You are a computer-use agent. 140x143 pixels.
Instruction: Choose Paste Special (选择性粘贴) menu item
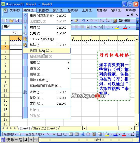47,51
